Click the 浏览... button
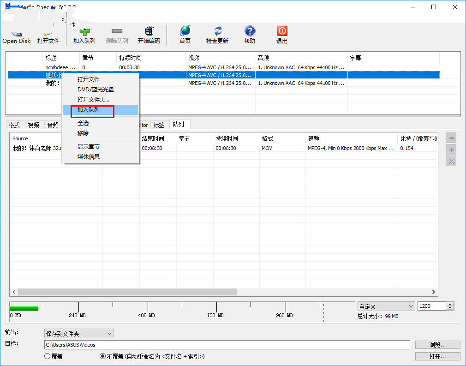The height and width of the screenshot is (366, 466). click(x=437, y=345)
